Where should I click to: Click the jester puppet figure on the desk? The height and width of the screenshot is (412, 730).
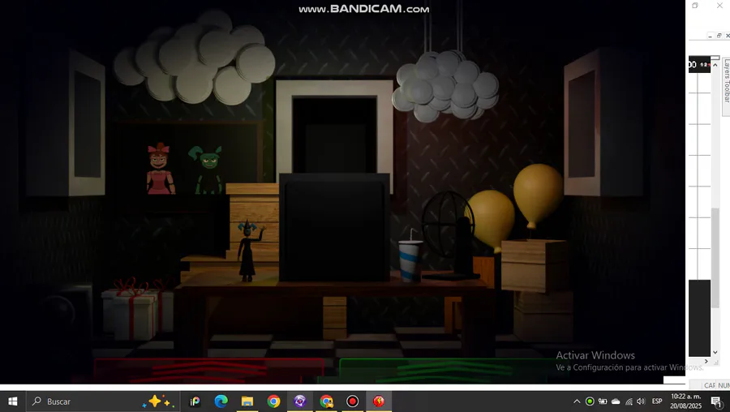(x=248, y=251)
